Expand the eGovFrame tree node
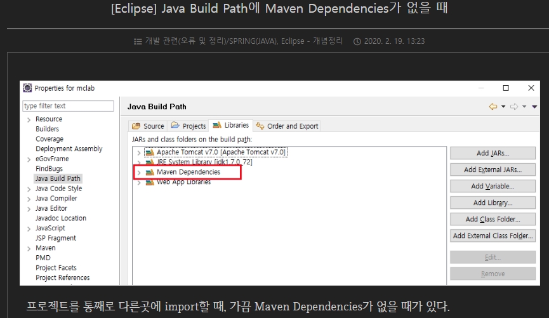549x318 pixels. tap(29, 159)
